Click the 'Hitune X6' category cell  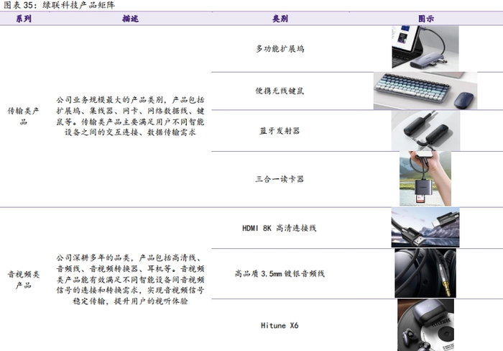pyautogui.click(x=280, y=326)
